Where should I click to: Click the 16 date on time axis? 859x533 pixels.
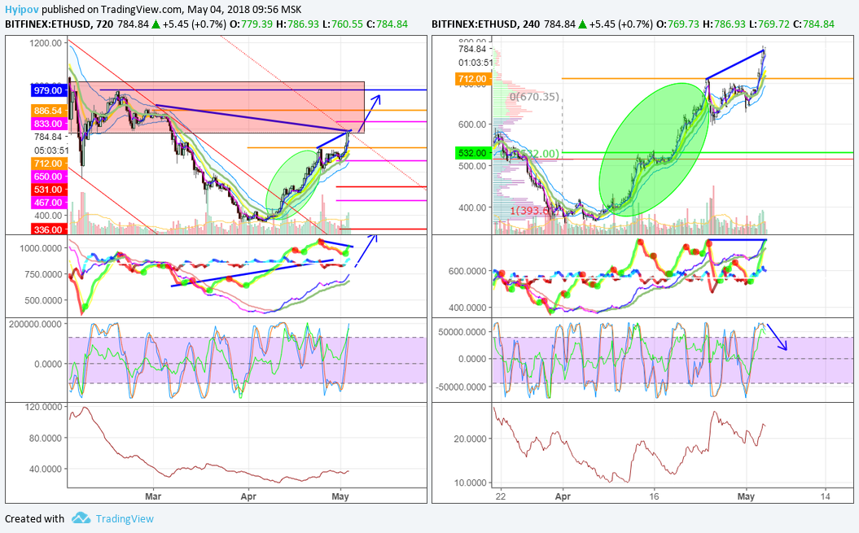point(654,496)
